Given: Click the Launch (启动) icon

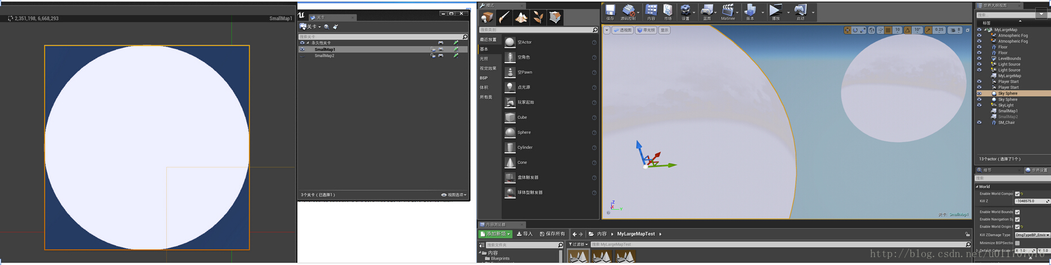Looking at the screenshot, I should tap(800, 10).
